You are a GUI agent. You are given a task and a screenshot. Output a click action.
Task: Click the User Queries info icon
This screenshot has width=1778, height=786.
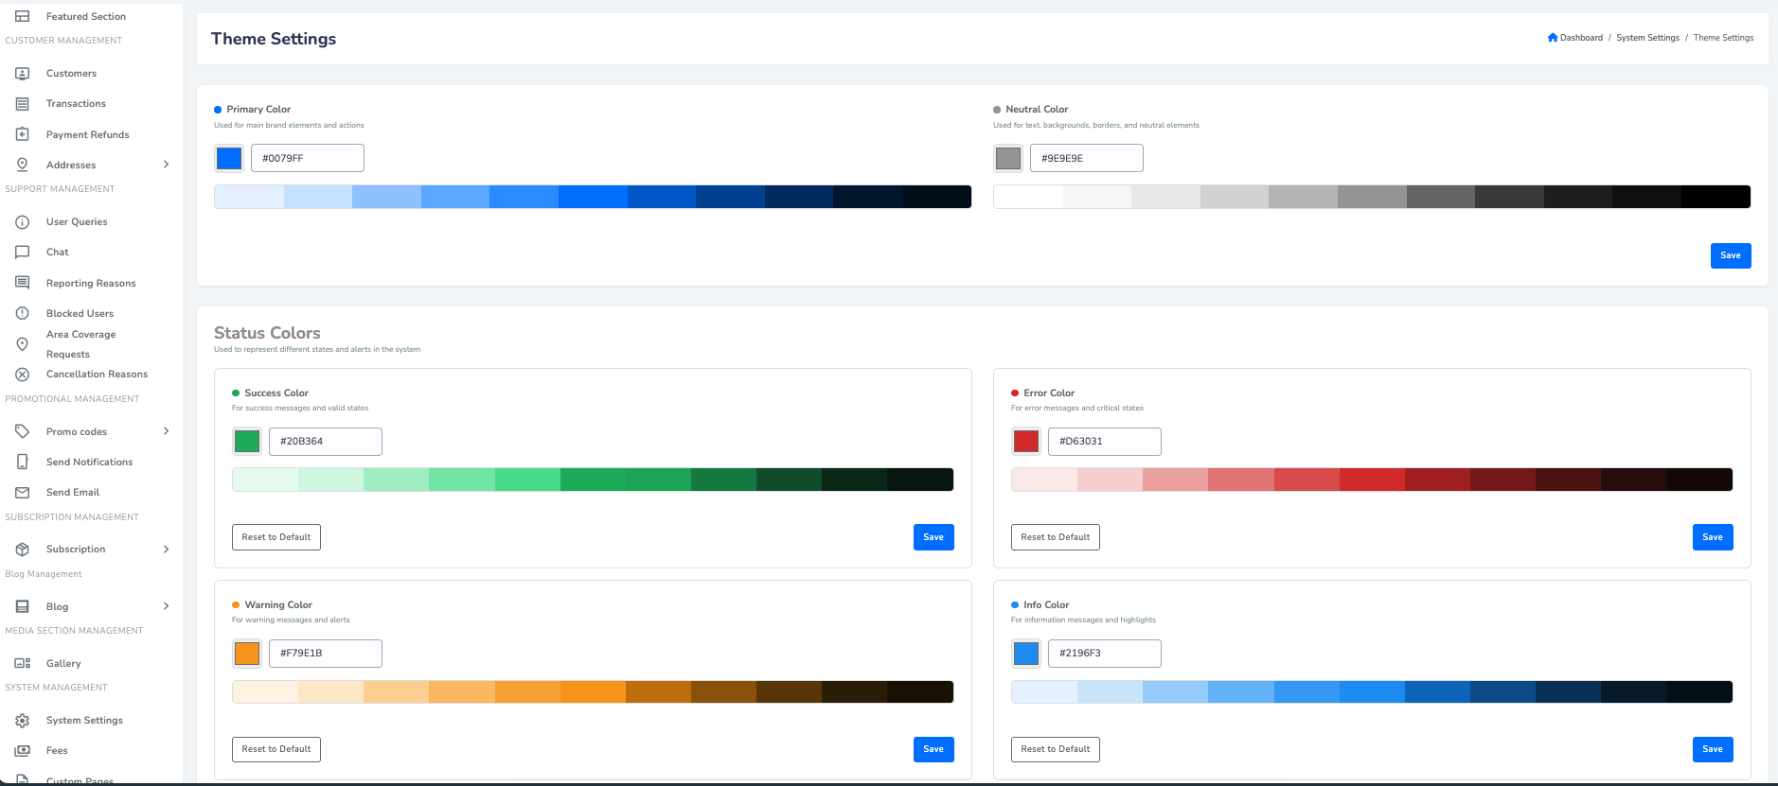[22, 221]
